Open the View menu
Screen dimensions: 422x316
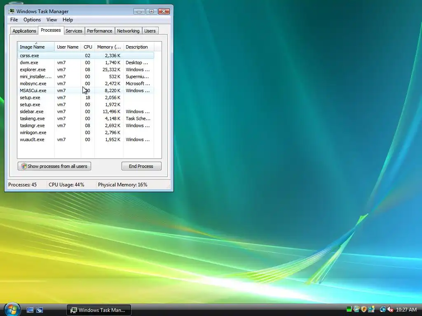tap(52, 20)
